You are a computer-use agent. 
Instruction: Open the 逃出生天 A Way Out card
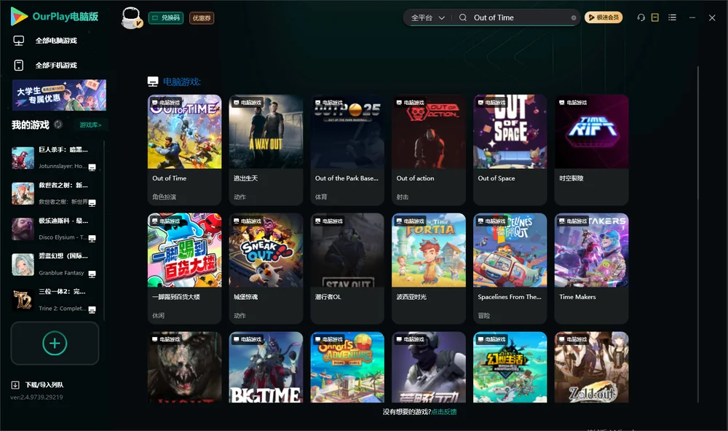266,149
